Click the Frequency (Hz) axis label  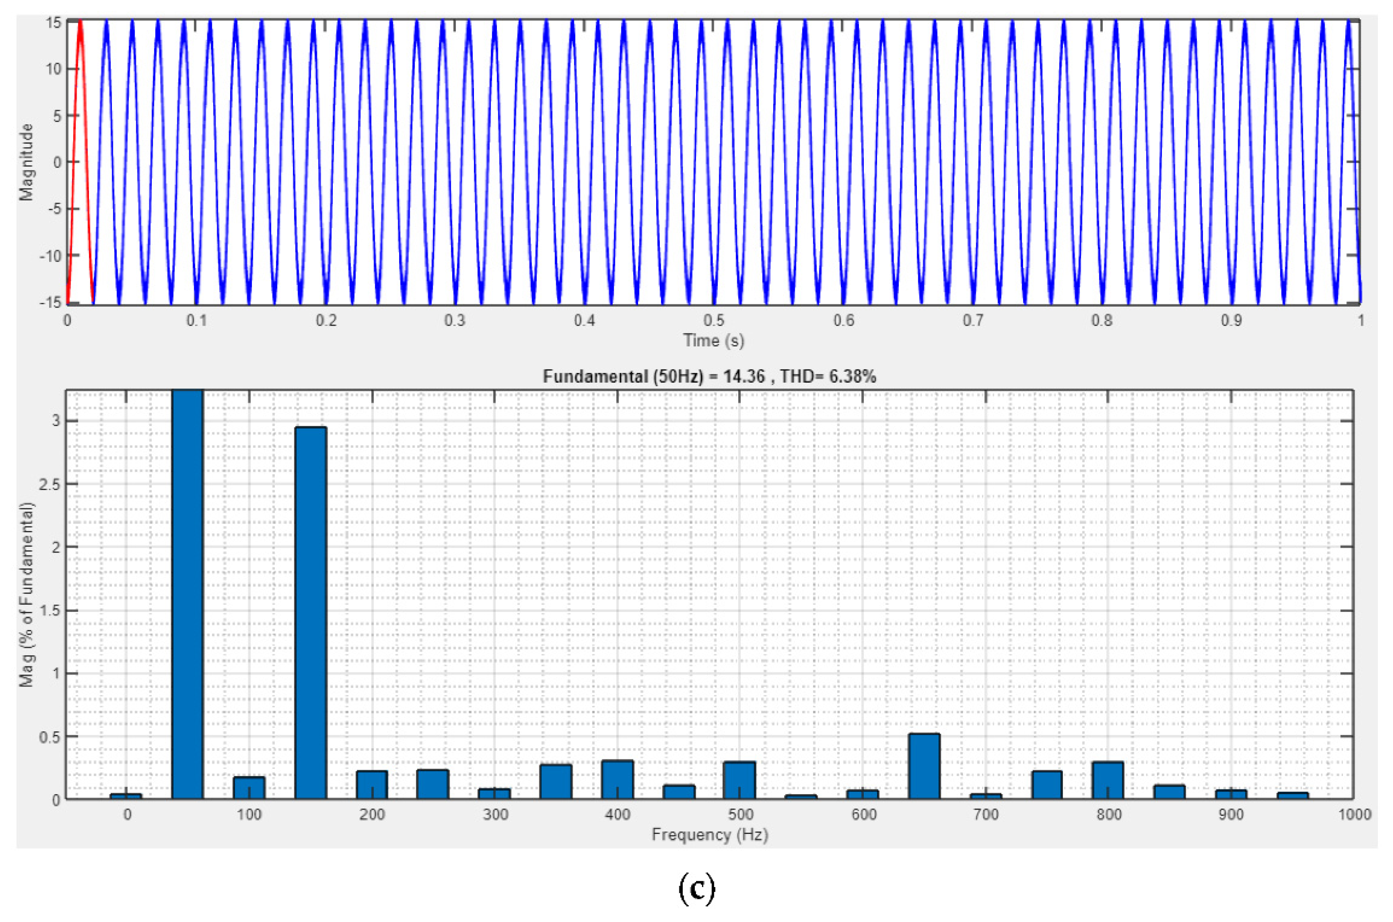click(x=710, y=835)
